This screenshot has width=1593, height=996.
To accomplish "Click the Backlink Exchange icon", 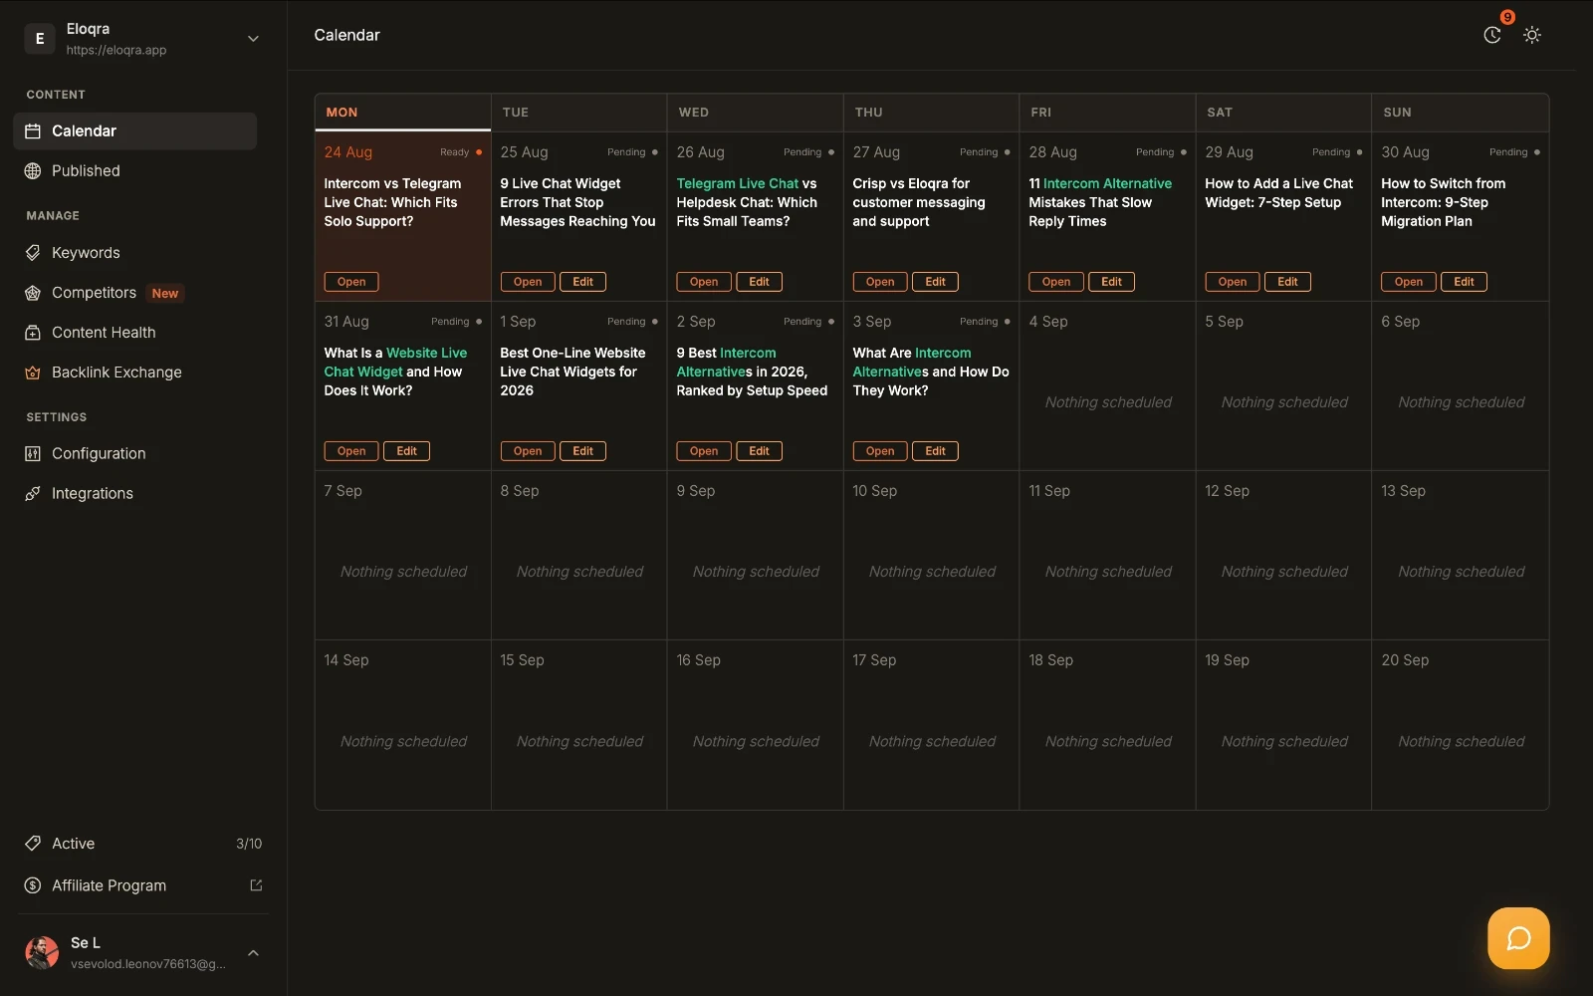I will 33,373.
